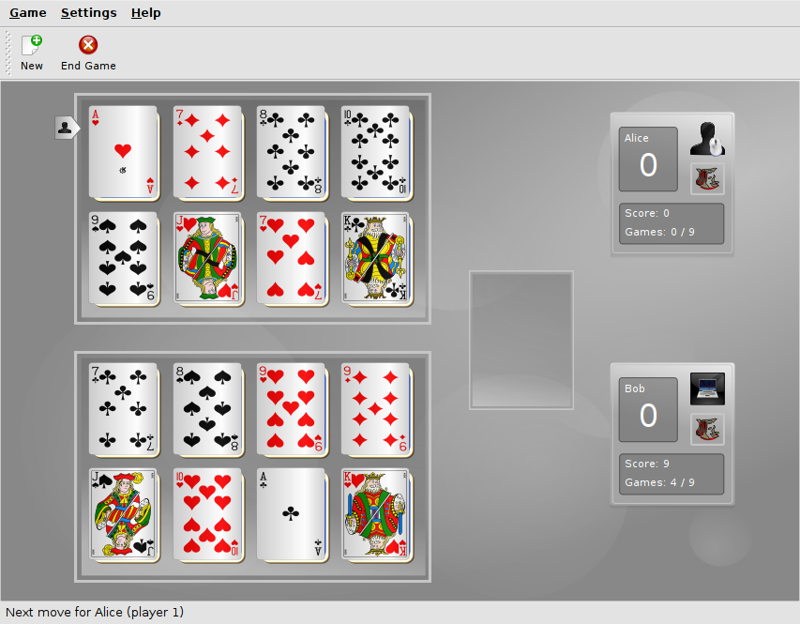Screen dimensions: 800x624
Task: Click the trump card icon under Alice's avatar
Action: tap(707, 179)
